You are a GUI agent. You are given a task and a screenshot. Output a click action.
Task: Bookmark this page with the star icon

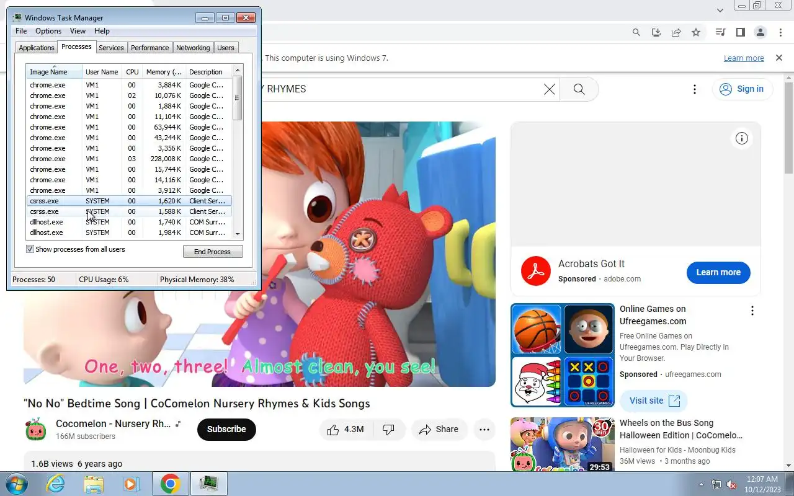[696, 32]
